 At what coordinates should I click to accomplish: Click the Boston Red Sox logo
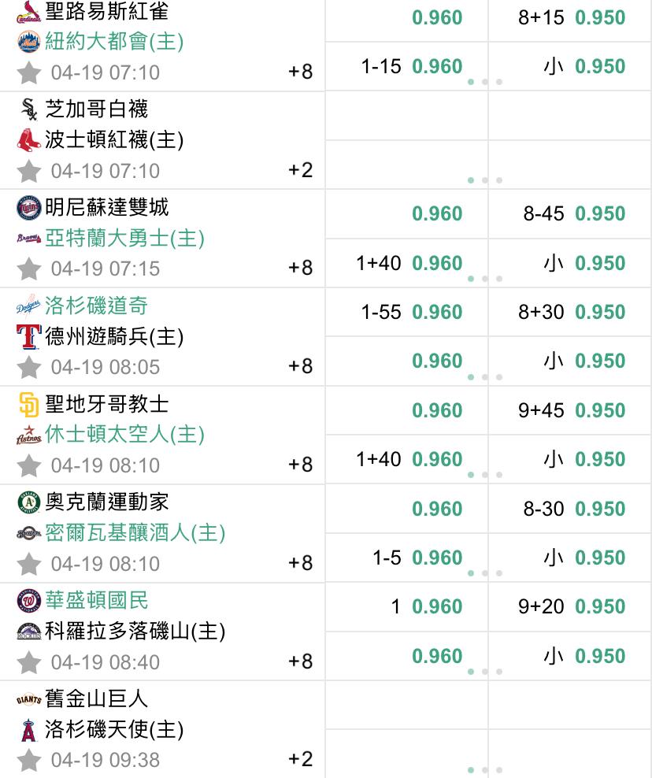(29, 139)
